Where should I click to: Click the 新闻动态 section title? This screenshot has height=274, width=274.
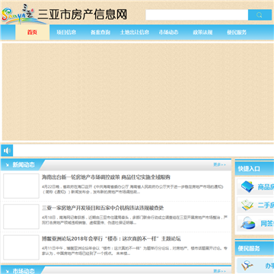point(24,165)
